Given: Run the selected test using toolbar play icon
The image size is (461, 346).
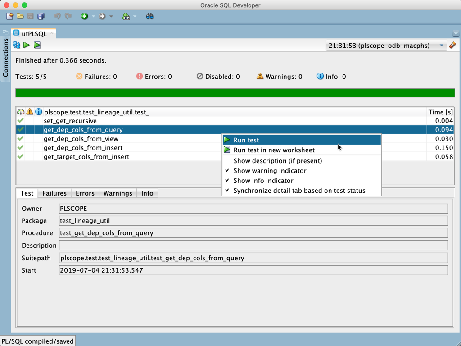Looking at the screenshot, I should pyautogui.click(x=26, y=45).
